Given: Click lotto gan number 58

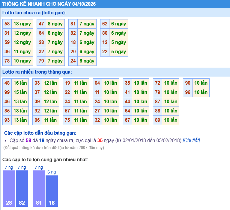Looking at the screenshot, I should point(7,24).
